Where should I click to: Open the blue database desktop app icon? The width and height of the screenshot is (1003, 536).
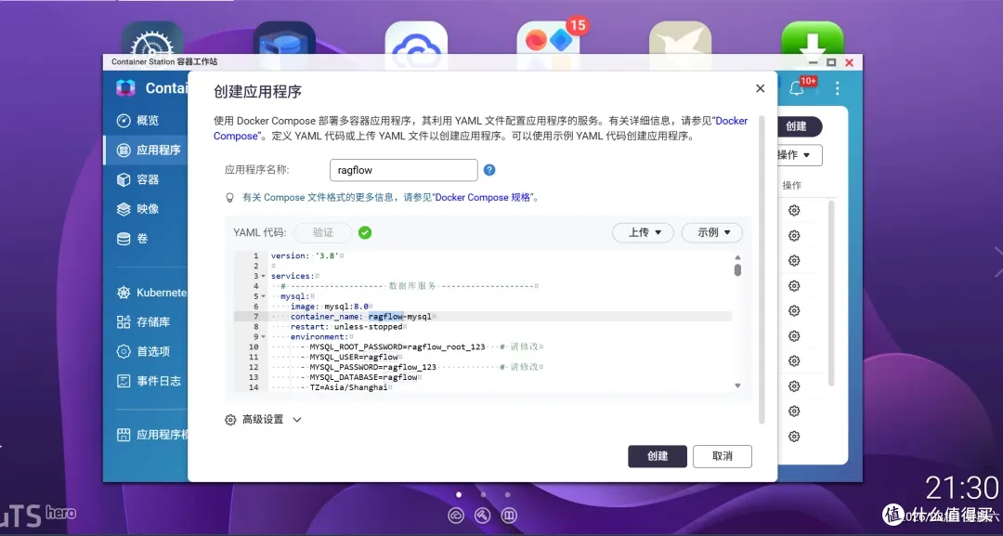coord(284,38)
